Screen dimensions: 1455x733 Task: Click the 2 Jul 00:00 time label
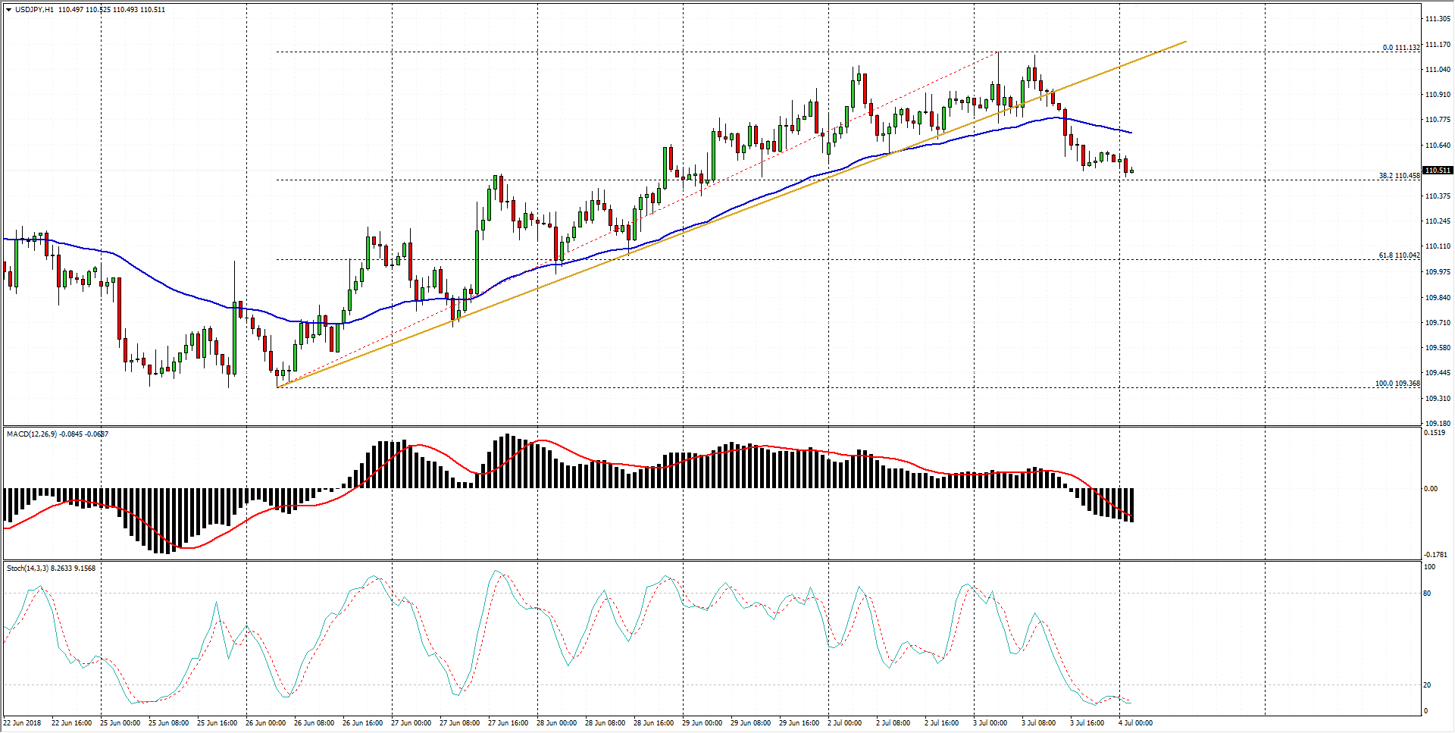point(844,723)
